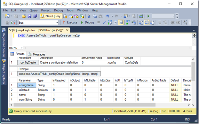Select the _configCreate procedure cell
This screenshot has height=124, width=199.
(x=28, y=63)
